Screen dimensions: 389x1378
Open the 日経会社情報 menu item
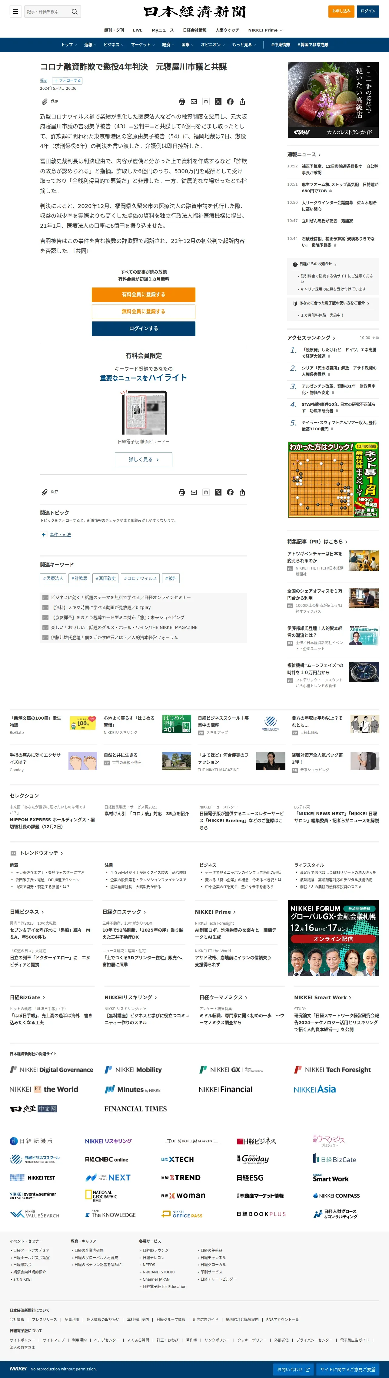(x=194, y=30)
